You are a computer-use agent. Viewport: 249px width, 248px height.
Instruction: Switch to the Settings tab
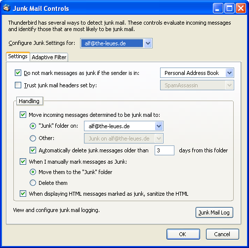point(18,57)
